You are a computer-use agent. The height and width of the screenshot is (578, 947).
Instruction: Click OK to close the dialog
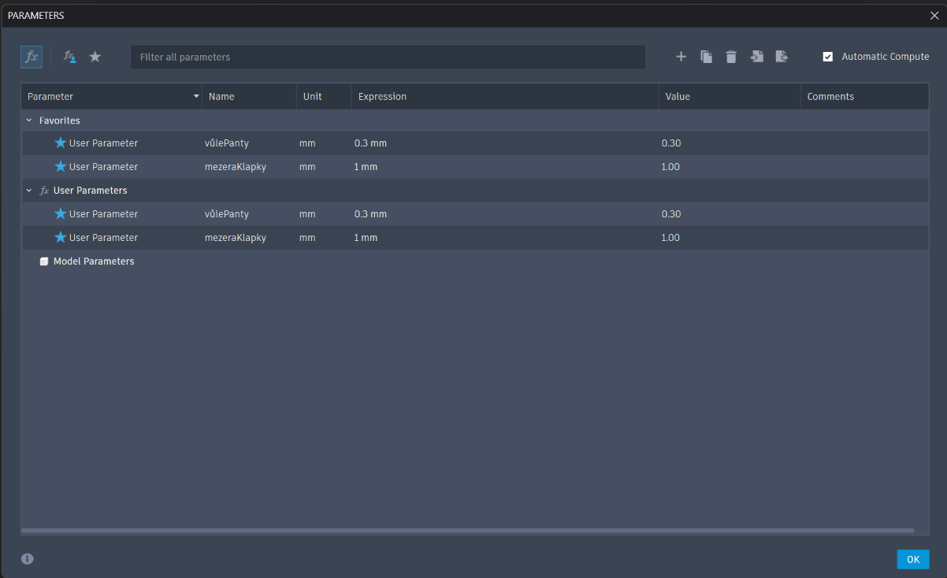tap(913, 559)
